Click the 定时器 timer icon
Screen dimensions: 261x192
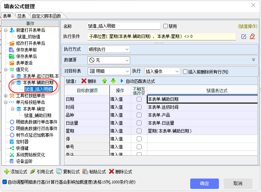pos(12,142)
